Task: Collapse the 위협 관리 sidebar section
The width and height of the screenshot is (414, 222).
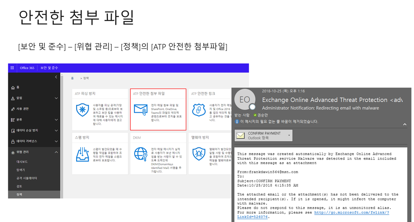Action: (56, 152)
